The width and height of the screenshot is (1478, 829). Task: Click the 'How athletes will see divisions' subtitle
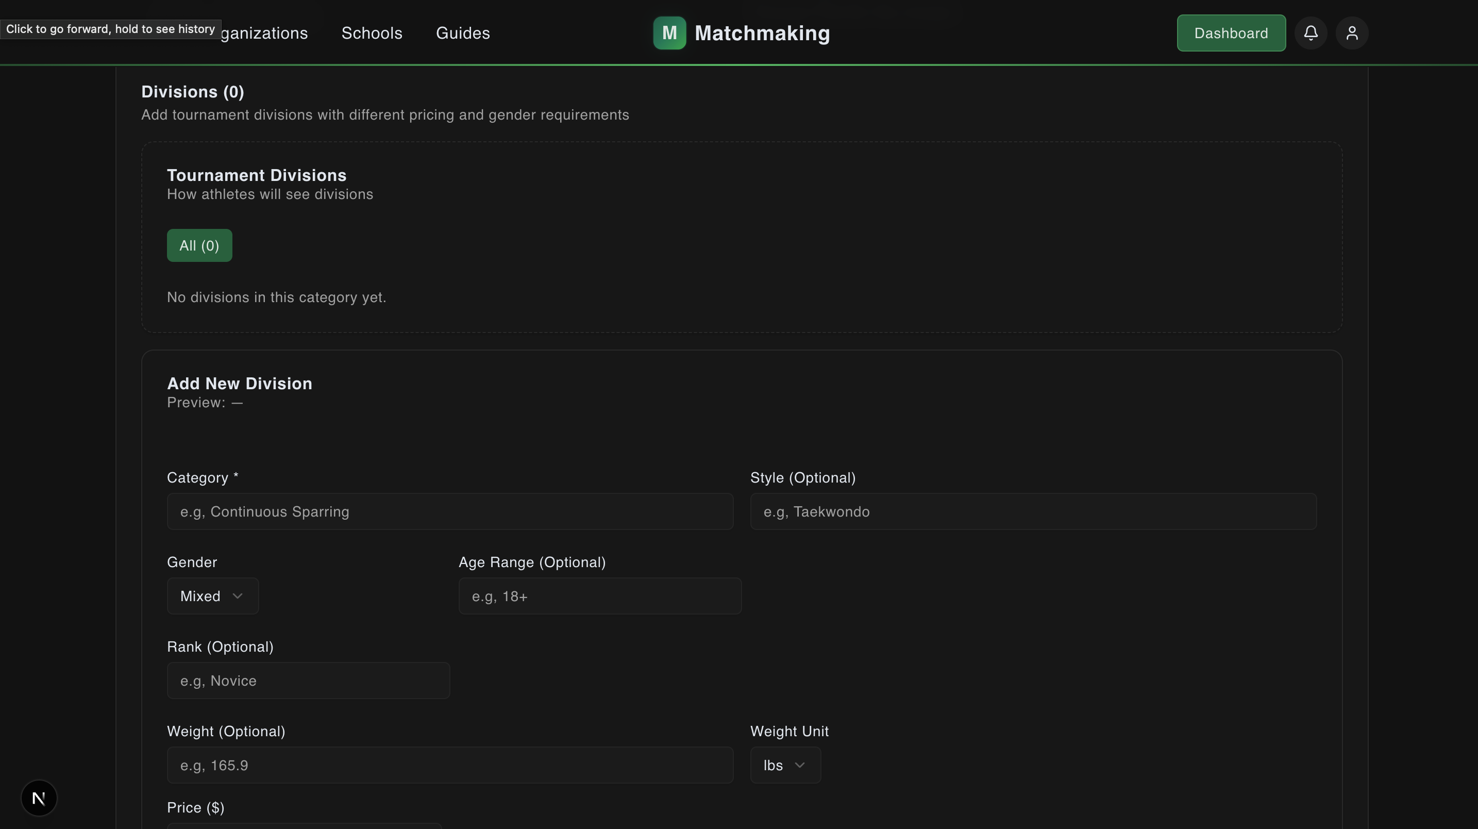coord(270,194)
